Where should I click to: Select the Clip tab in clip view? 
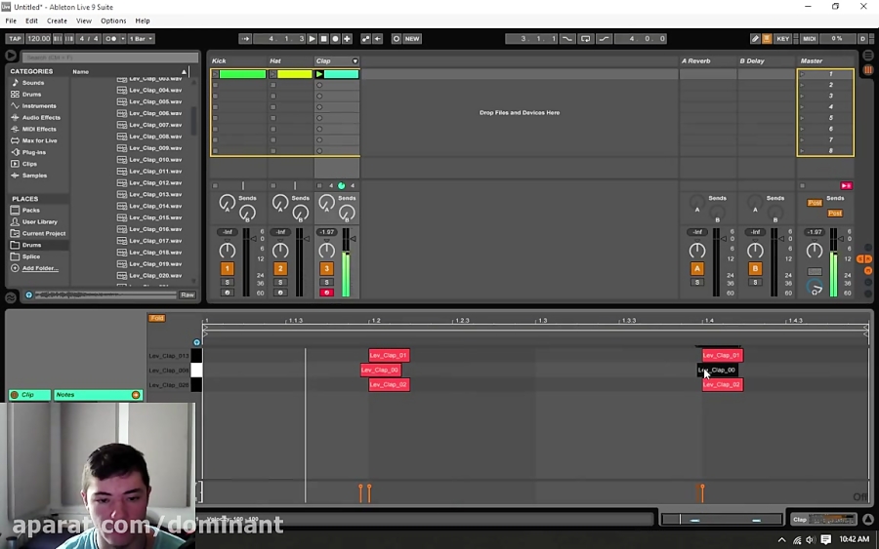pyautogui.click(x=29, y=395)
